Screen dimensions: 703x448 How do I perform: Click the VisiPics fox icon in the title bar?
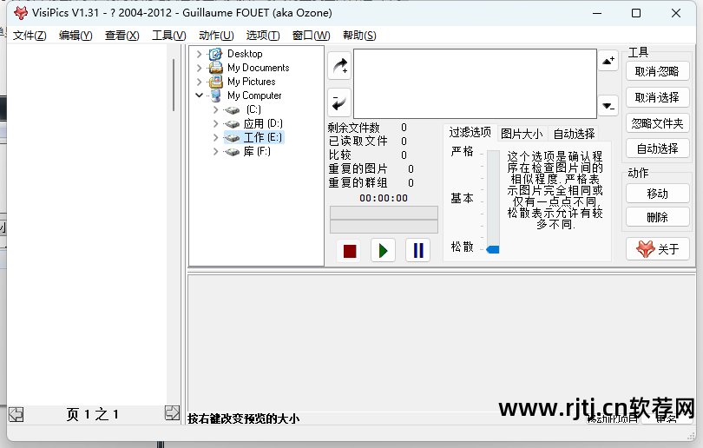coord(21,13)
